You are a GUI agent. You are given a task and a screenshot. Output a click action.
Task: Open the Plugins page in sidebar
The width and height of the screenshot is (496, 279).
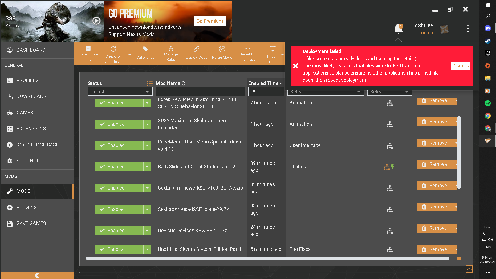[x=26, y=207]
